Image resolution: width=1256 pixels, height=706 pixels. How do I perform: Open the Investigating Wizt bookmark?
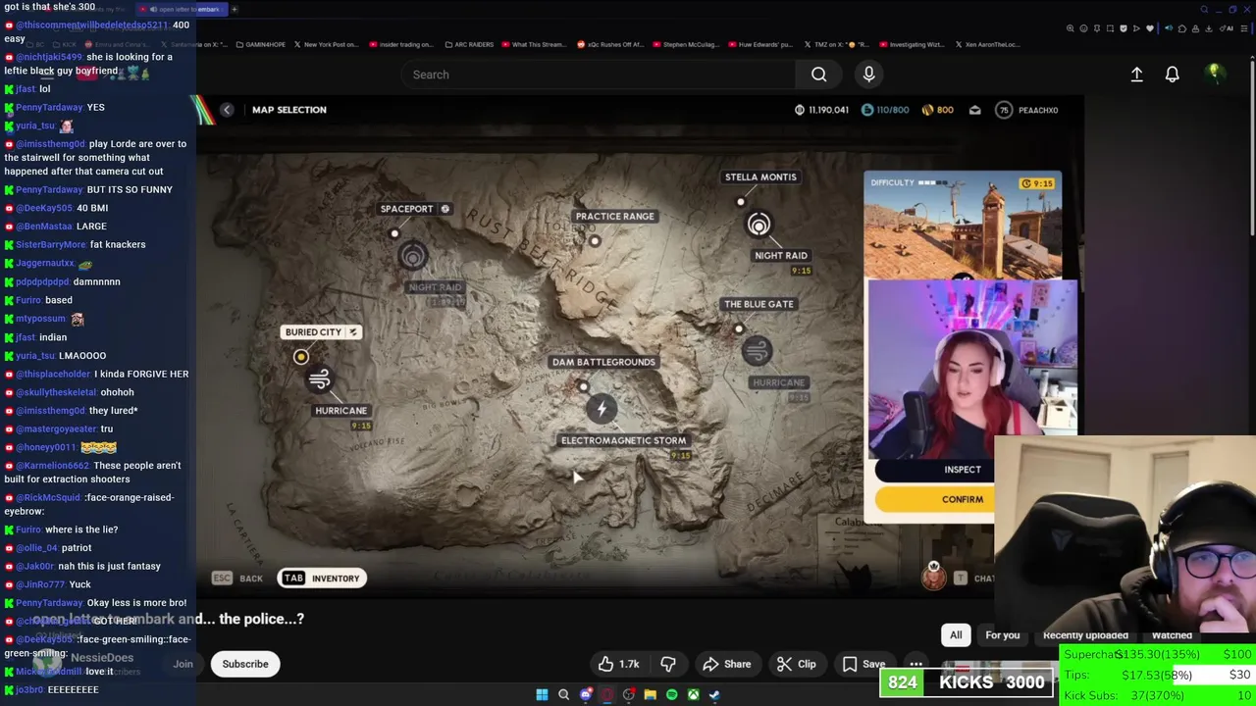coord(912,44)
